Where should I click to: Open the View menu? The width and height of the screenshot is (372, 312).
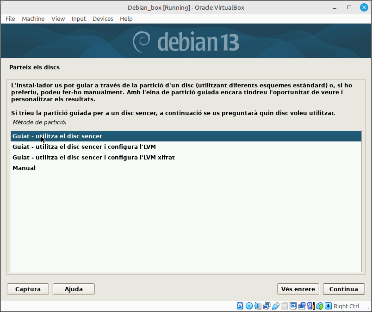pos(58,19)
